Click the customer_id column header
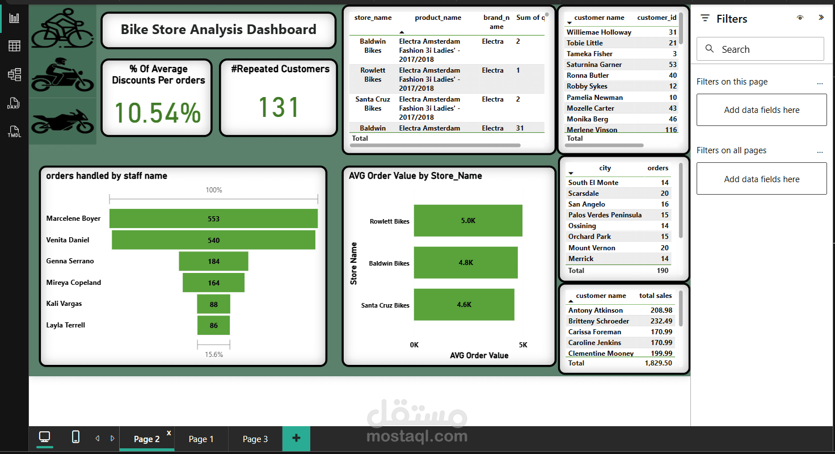This screenshot has width=835, height=454. [657, 18]
